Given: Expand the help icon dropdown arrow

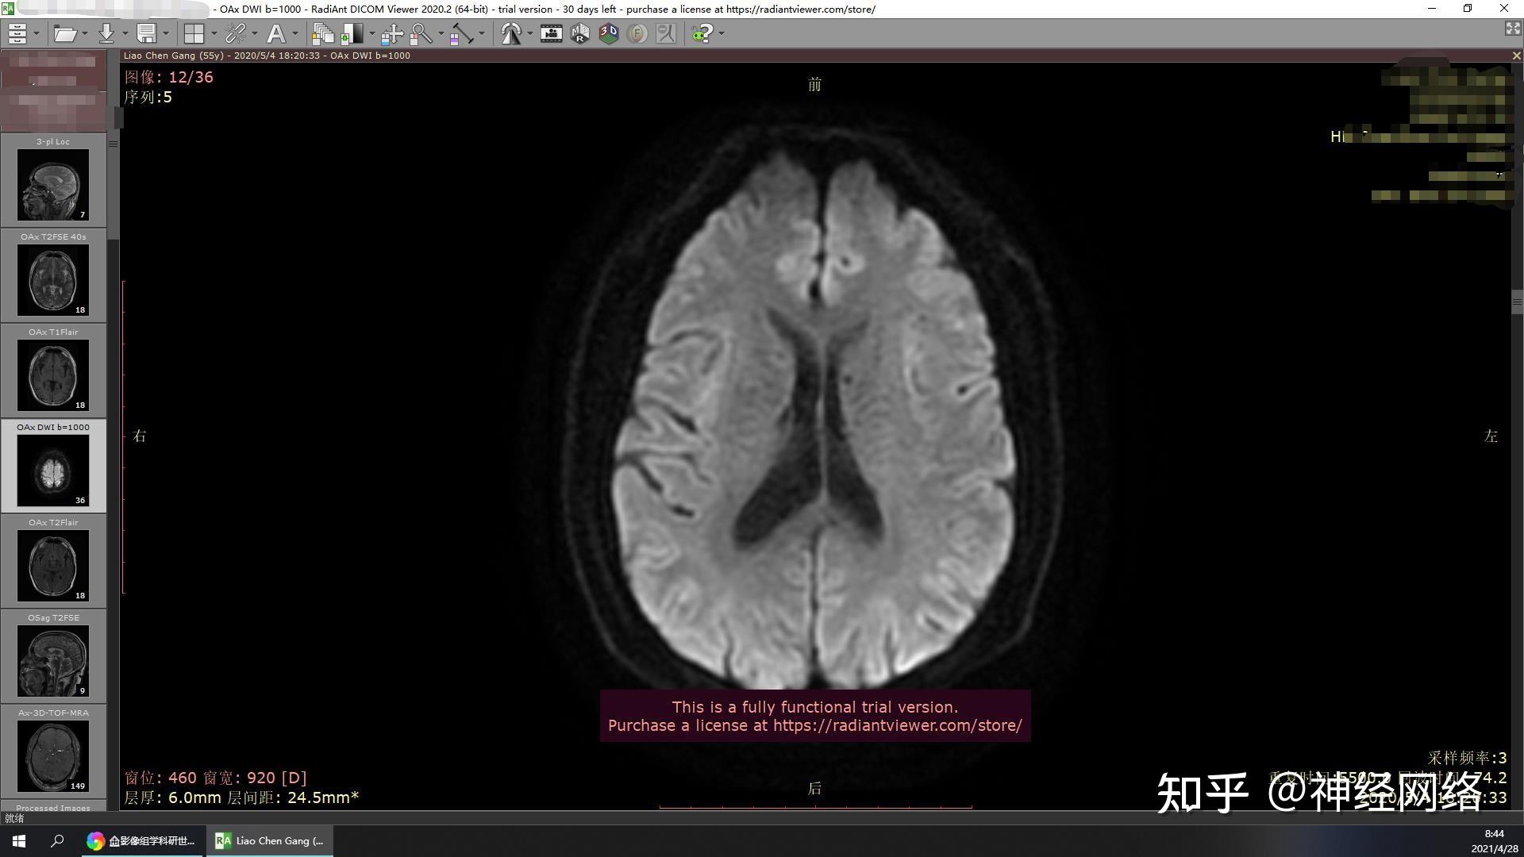Looking at the screenshot, I should pos(722,33).
